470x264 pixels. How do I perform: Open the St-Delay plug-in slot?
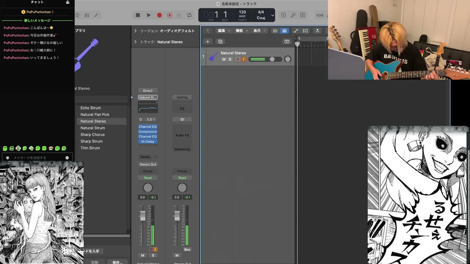[148, 142]
